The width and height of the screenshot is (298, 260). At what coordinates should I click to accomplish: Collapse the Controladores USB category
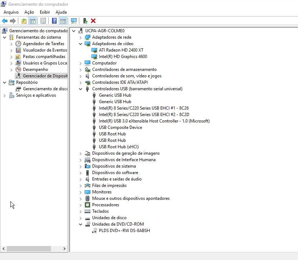tap(81, 89)
